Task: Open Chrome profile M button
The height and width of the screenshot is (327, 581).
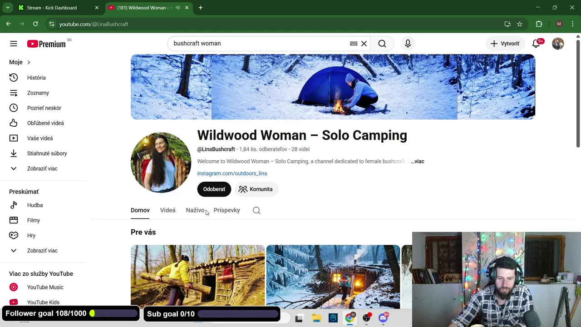Action: [559, 24]
